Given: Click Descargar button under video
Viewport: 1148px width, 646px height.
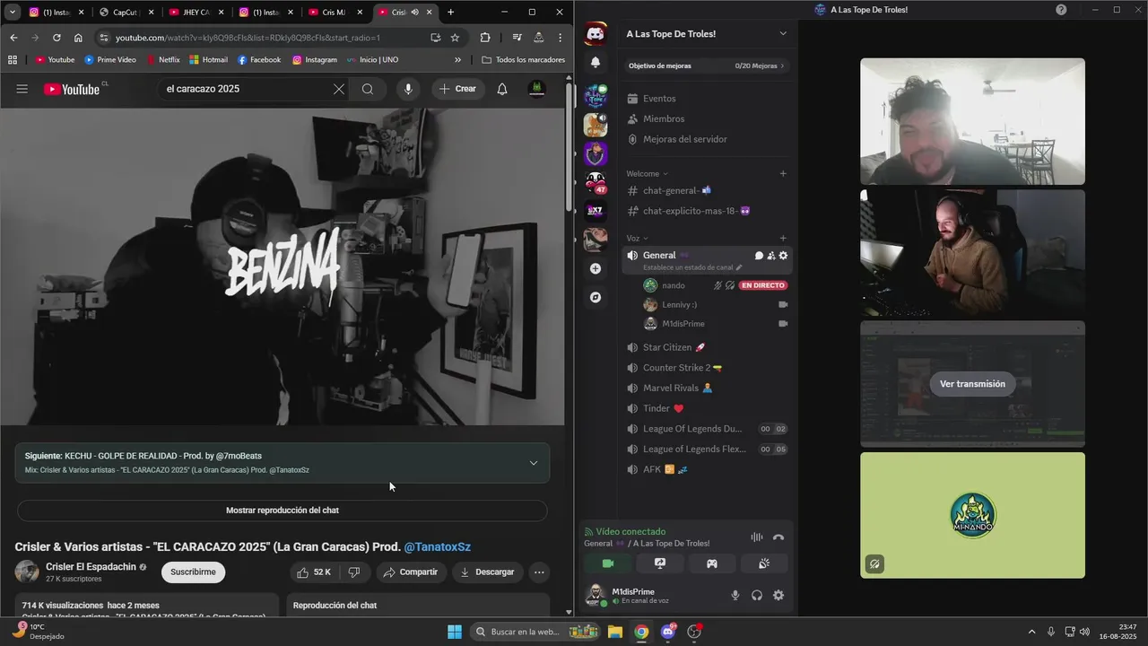Looking at the screenshot, I should point(487,572).
